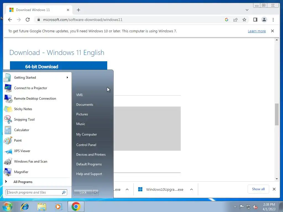Launch XPS Viewer
The image size is (283, 212).
[37, 151]
